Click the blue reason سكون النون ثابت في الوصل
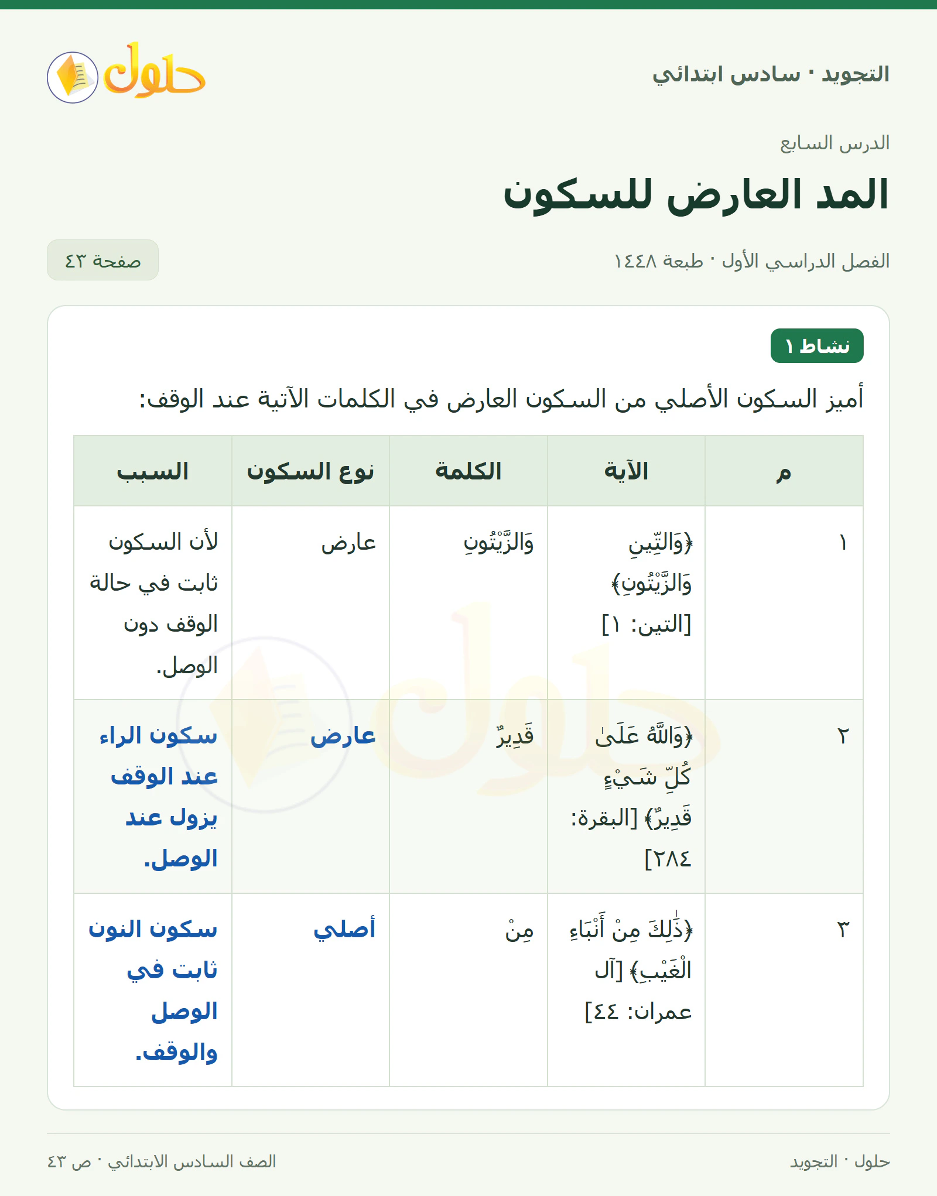Image resolution: width=937 pixels, height=1196 pixels. [153, 991]
